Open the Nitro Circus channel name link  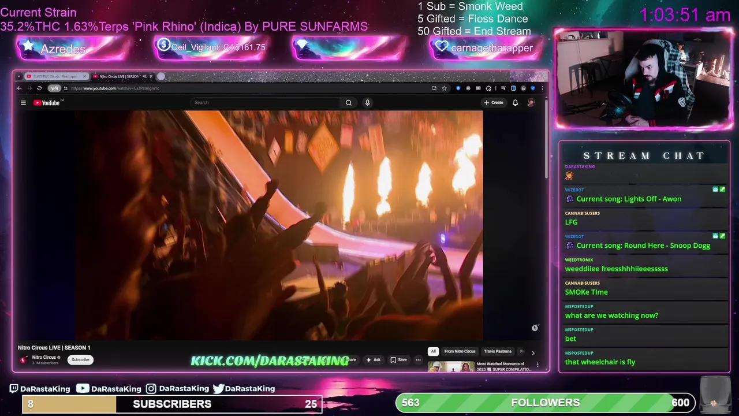[44, 358]
